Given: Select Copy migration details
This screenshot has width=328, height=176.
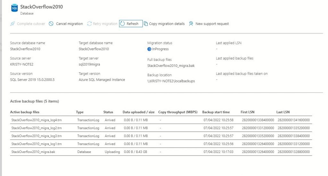Looking at the screenshot, I should [x=167, y=24].
